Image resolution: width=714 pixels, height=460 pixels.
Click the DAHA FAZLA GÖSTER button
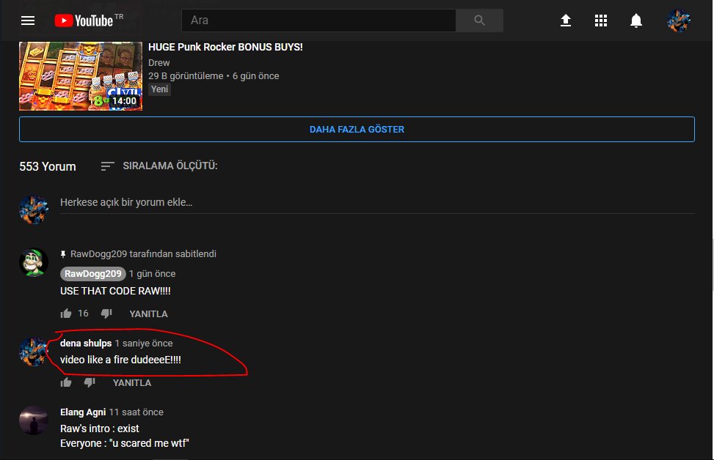(357, 129)
